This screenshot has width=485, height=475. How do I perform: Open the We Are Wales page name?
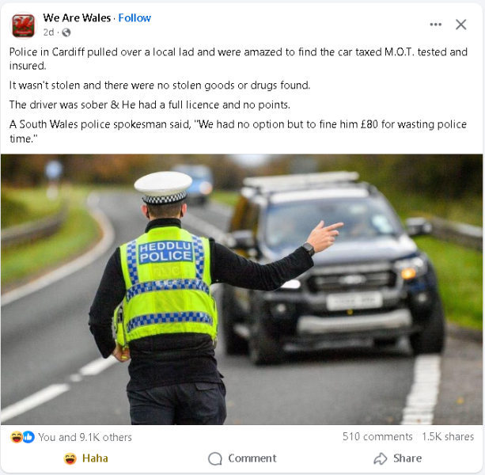tap(77, 18)
